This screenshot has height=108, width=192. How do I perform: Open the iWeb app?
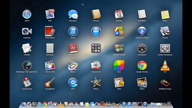(x=119, y=82)
